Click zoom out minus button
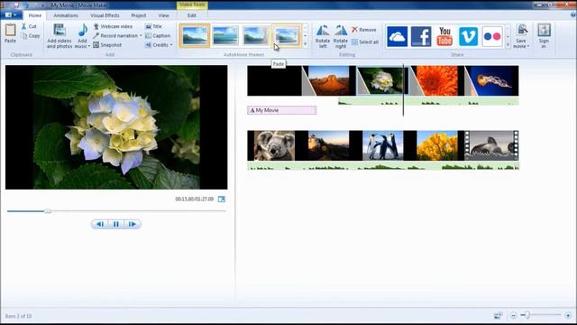 click(513, 315)
